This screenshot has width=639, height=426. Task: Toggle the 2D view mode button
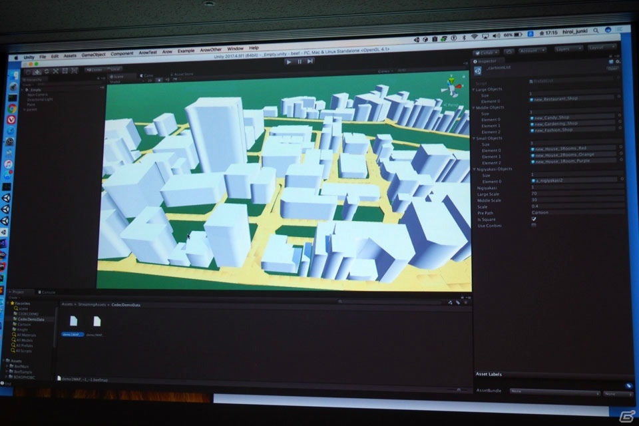click(150, 81)
